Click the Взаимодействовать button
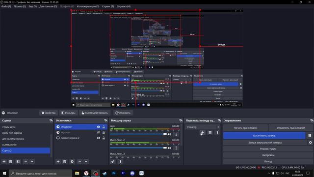This screenshot has height=177, width=314. click(x=95, y=113)
